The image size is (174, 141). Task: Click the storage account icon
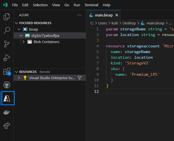tap(27, 35)
